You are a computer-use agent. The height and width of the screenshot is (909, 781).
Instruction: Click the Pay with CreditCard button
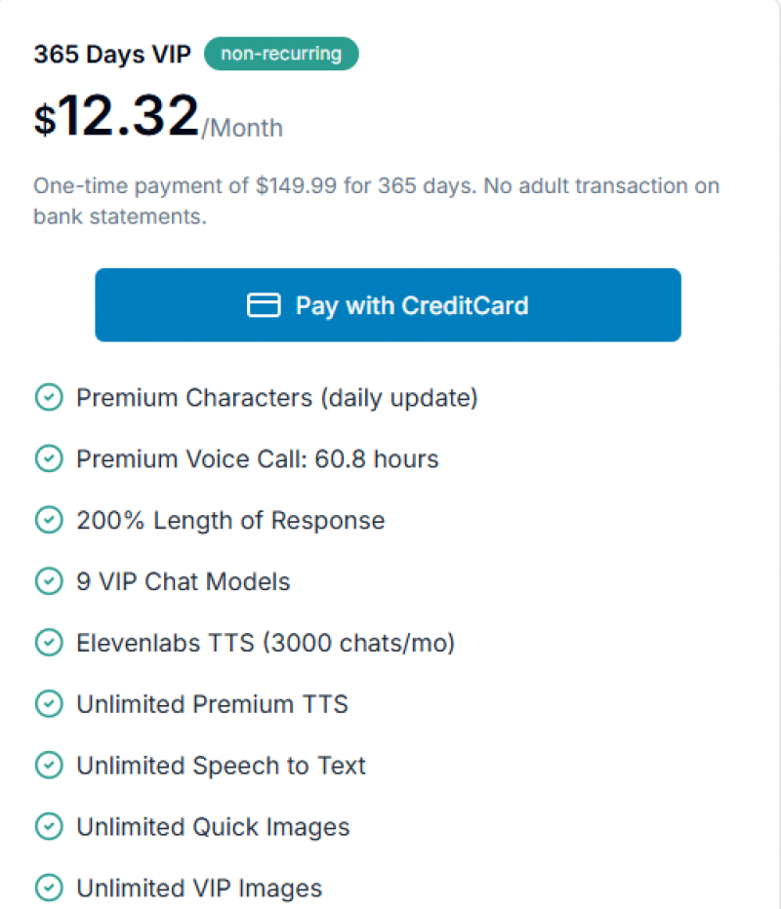pos(388,305)
